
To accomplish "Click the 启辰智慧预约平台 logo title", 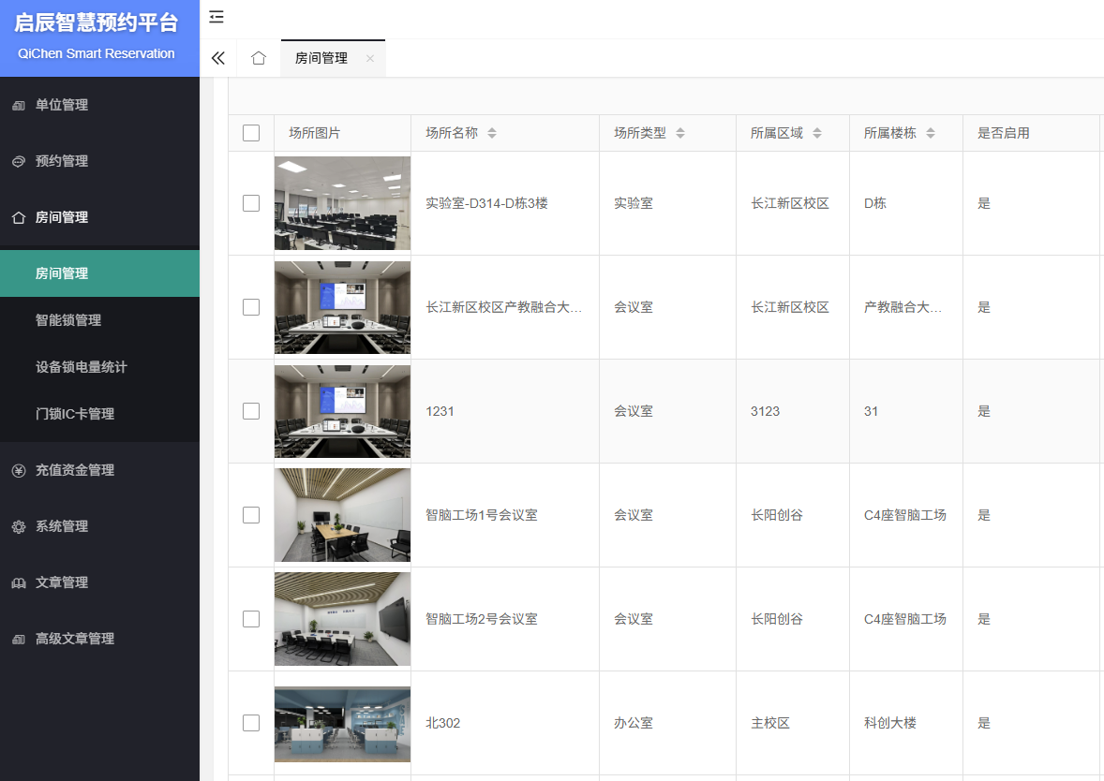I will tap(97, 23).
